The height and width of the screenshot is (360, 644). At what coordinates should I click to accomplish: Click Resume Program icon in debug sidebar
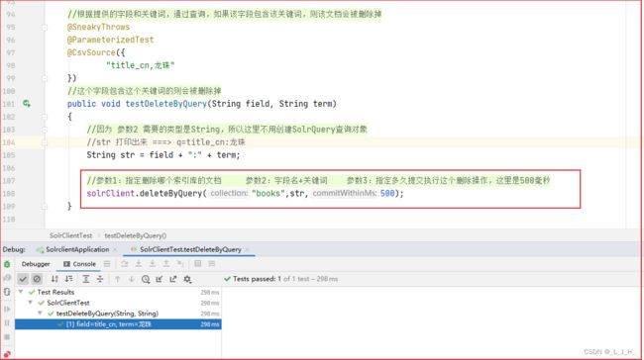[7, 309]
